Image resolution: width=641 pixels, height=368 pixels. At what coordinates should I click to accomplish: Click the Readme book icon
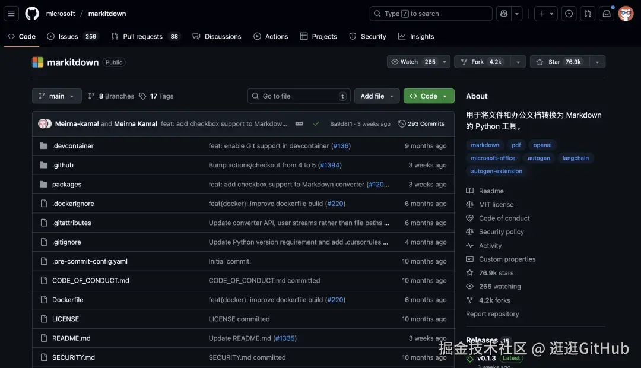(469, 191)
